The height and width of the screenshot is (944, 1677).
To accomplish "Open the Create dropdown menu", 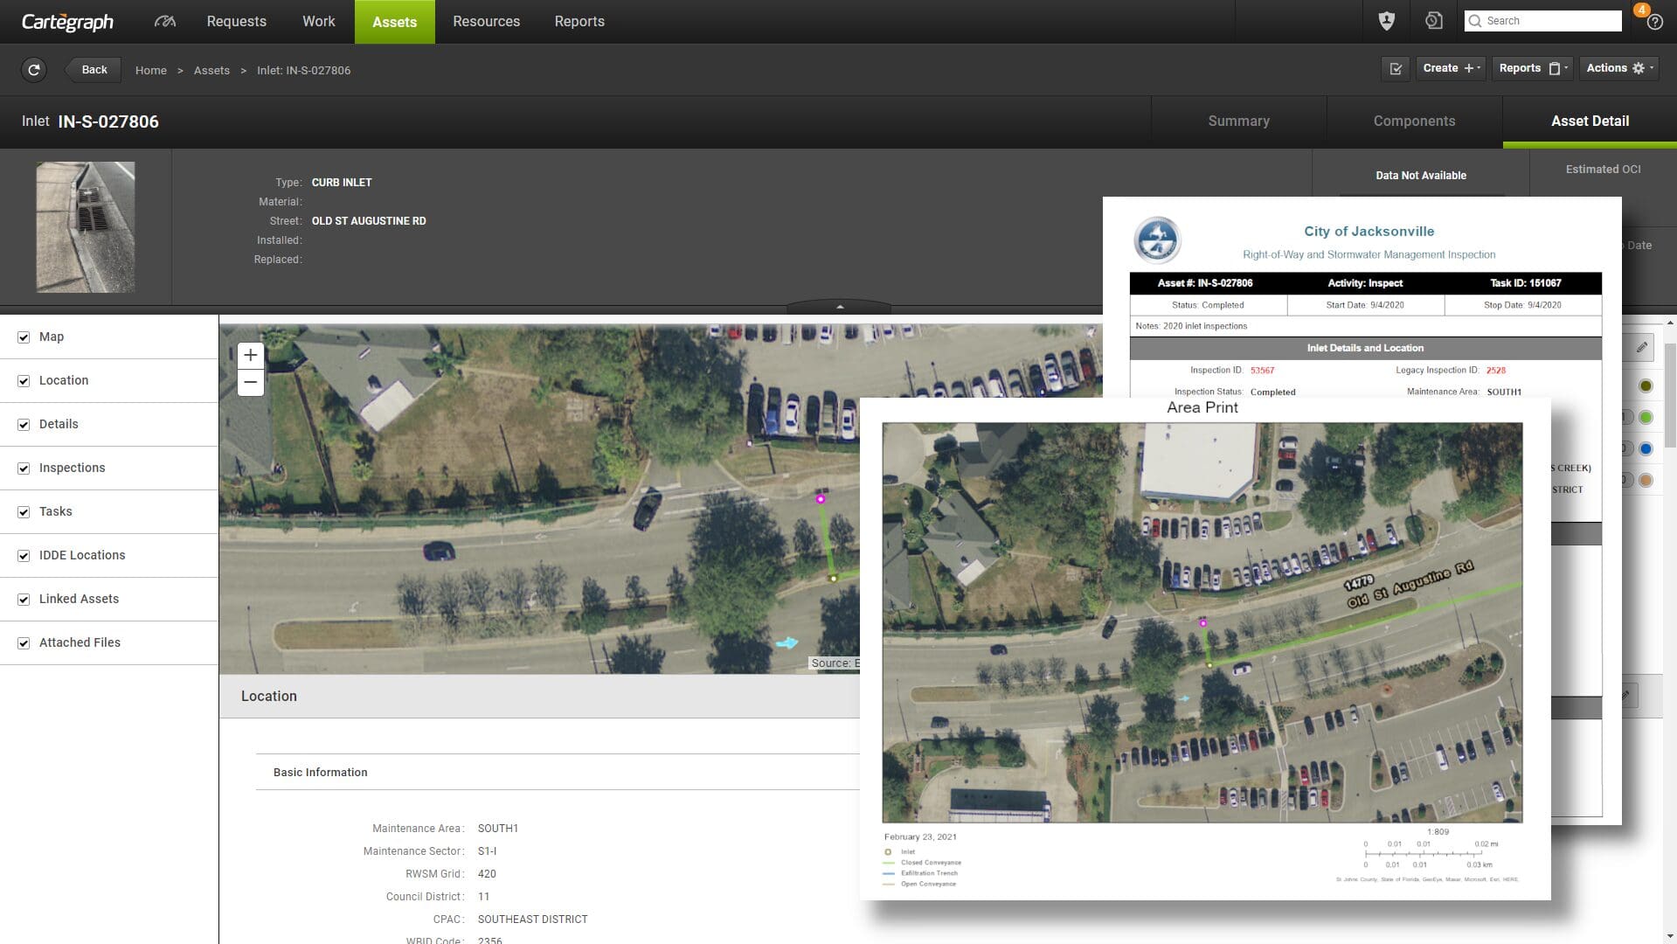I will (x=1450, y=68).
